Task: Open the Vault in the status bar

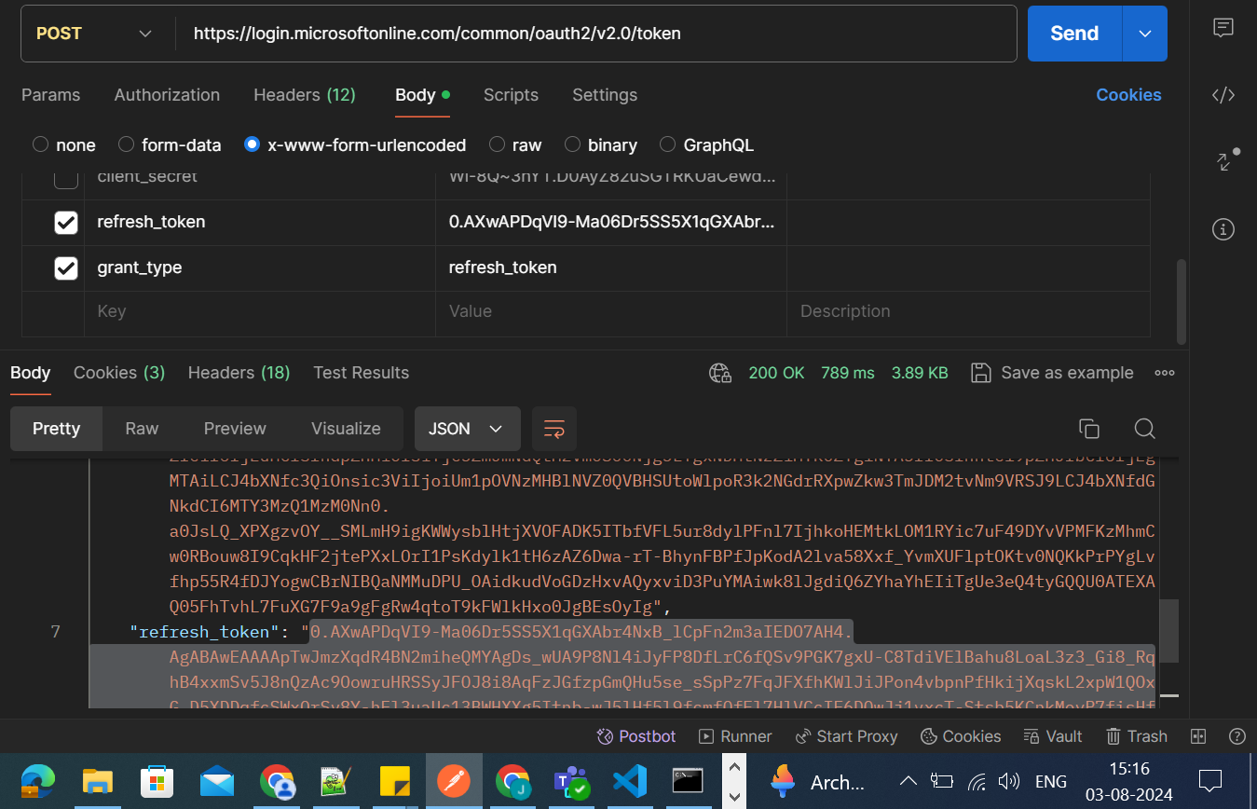Action: click(1053, 736)
